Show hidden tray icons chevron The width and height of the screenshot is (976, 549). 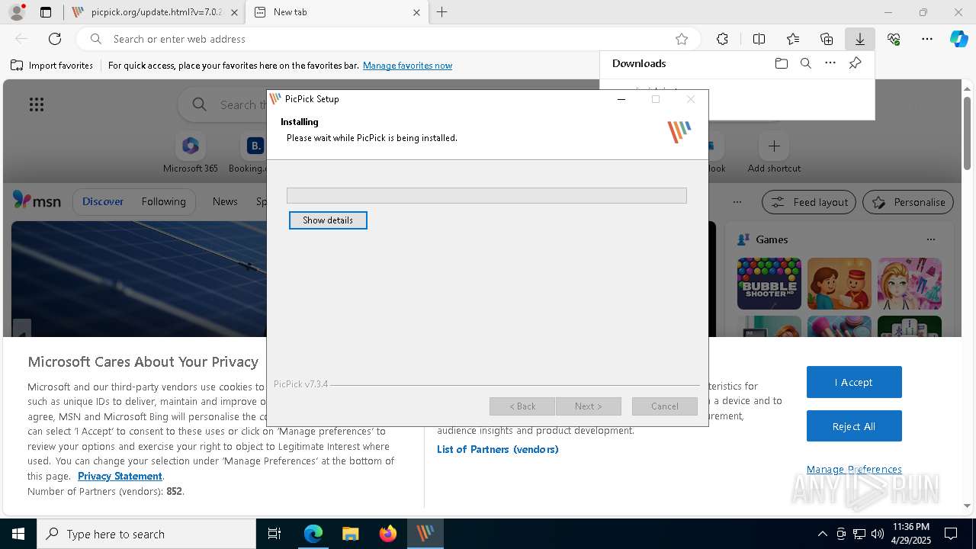[822, 534]
